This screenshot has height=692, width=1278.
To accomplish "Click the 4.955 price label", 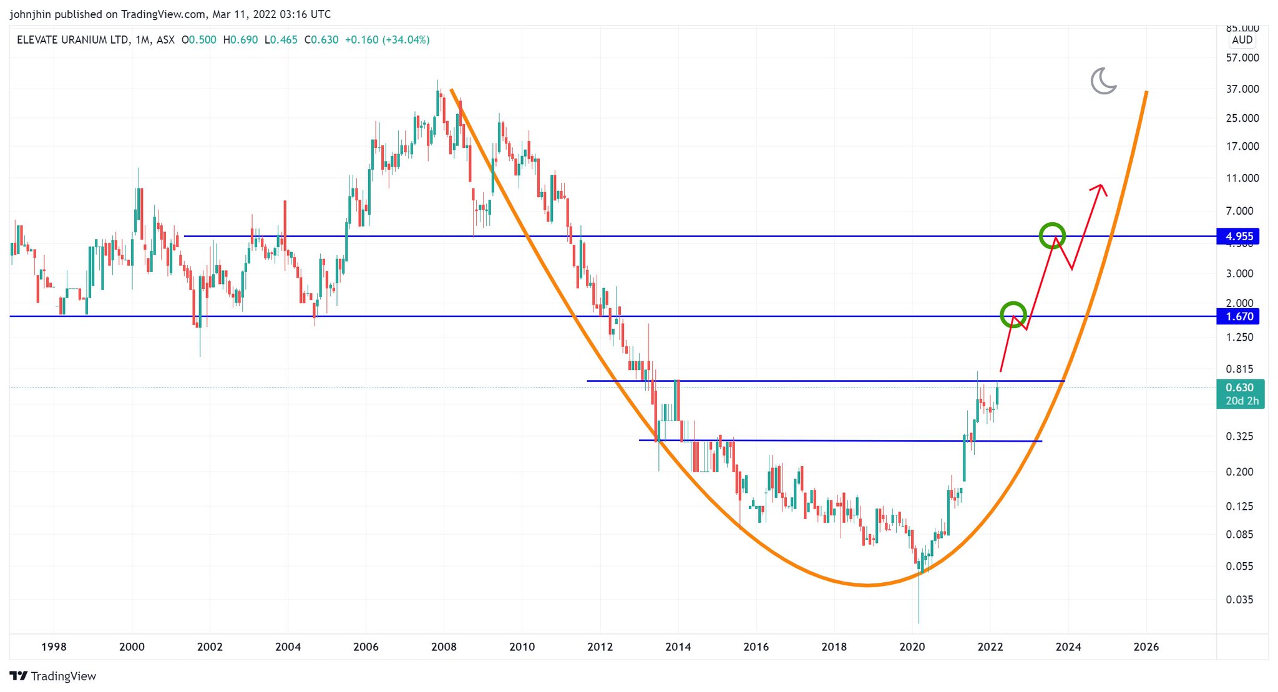I will pos(1239,236).
